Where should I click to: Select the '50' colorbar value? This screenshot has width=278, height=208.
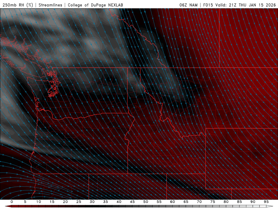[146, 202]
